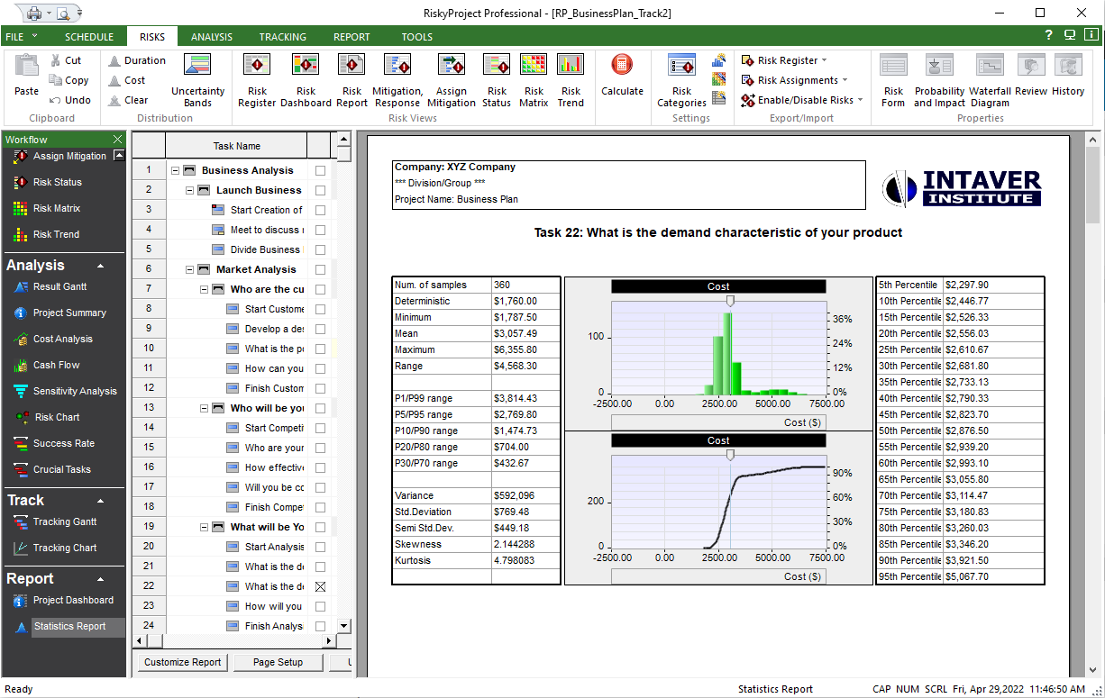The image size is (1105, 698).
Task: Click the Customize Report button
Action: (x=183, y=662)
